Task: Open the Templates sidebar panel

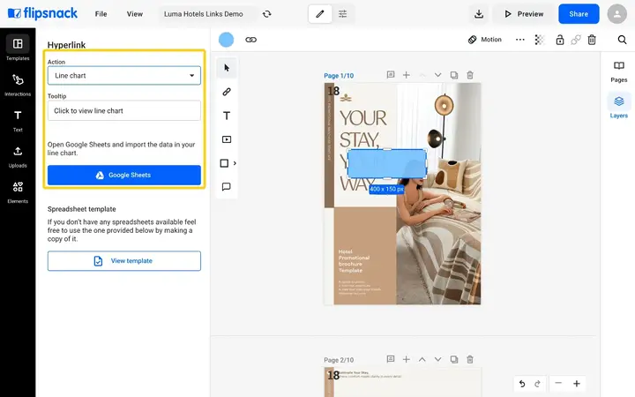Action: click(x=18, y=48)
